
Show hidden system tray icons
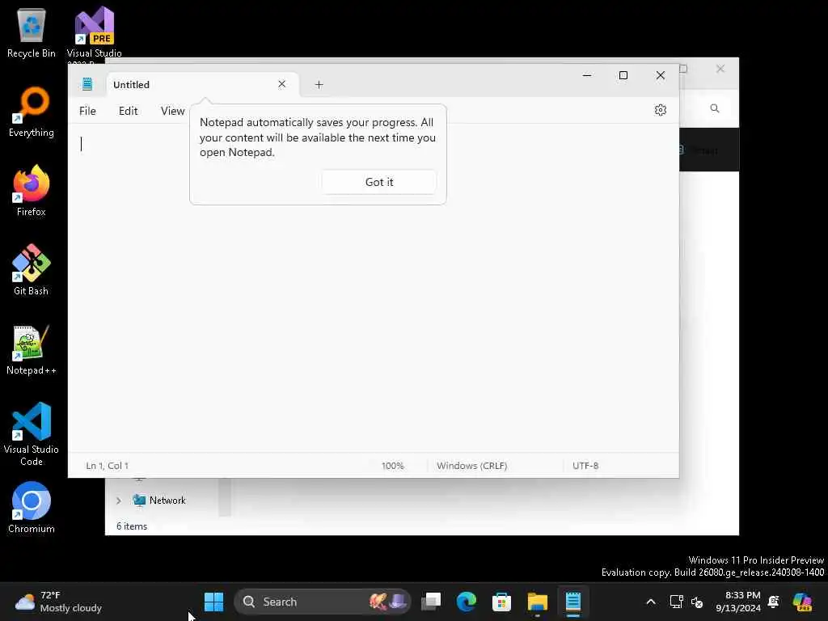click(651, 602)
